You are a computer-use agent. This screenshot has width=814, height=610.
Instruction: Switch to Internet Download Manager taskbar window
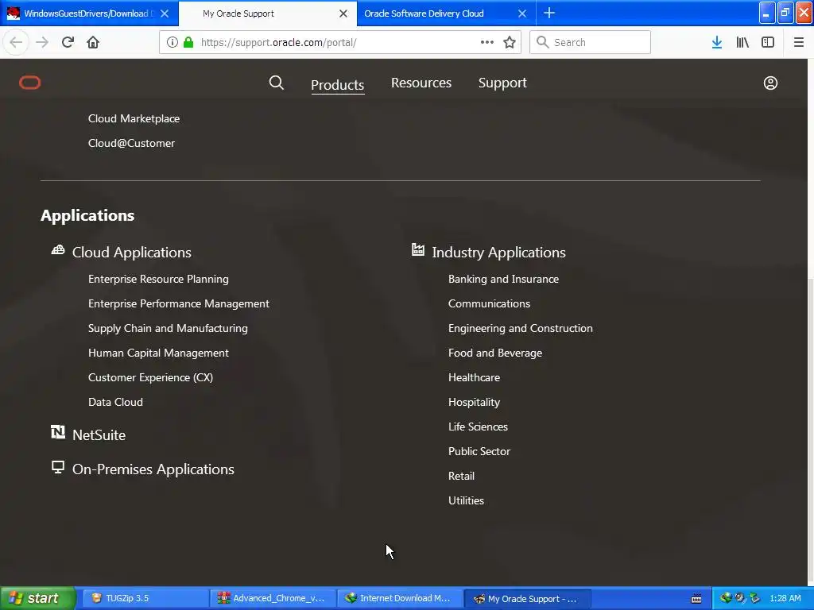400,598
